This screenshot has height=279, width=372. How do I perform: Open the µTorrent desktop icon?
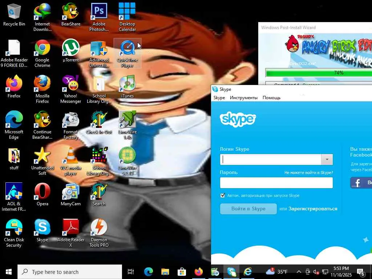pos(71,50)
